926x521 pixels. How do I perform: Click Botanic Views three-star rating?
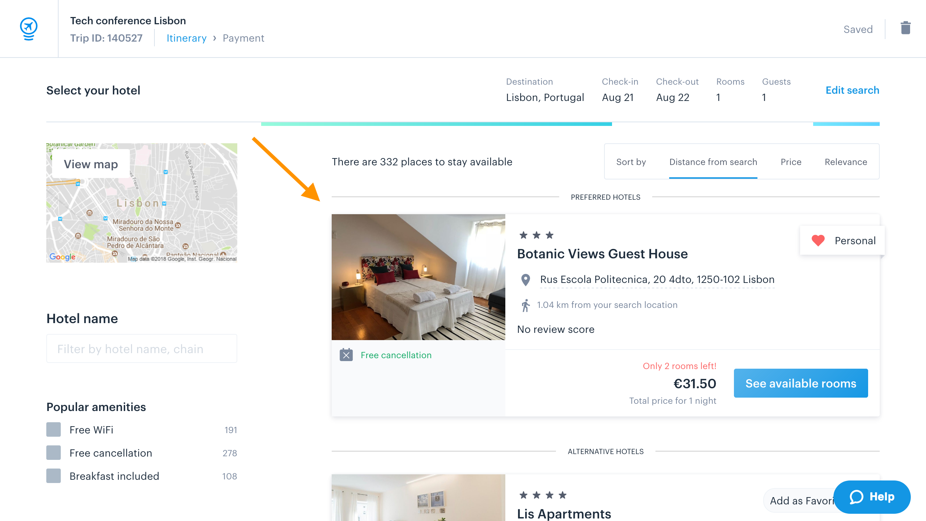(x=536, y=235)
